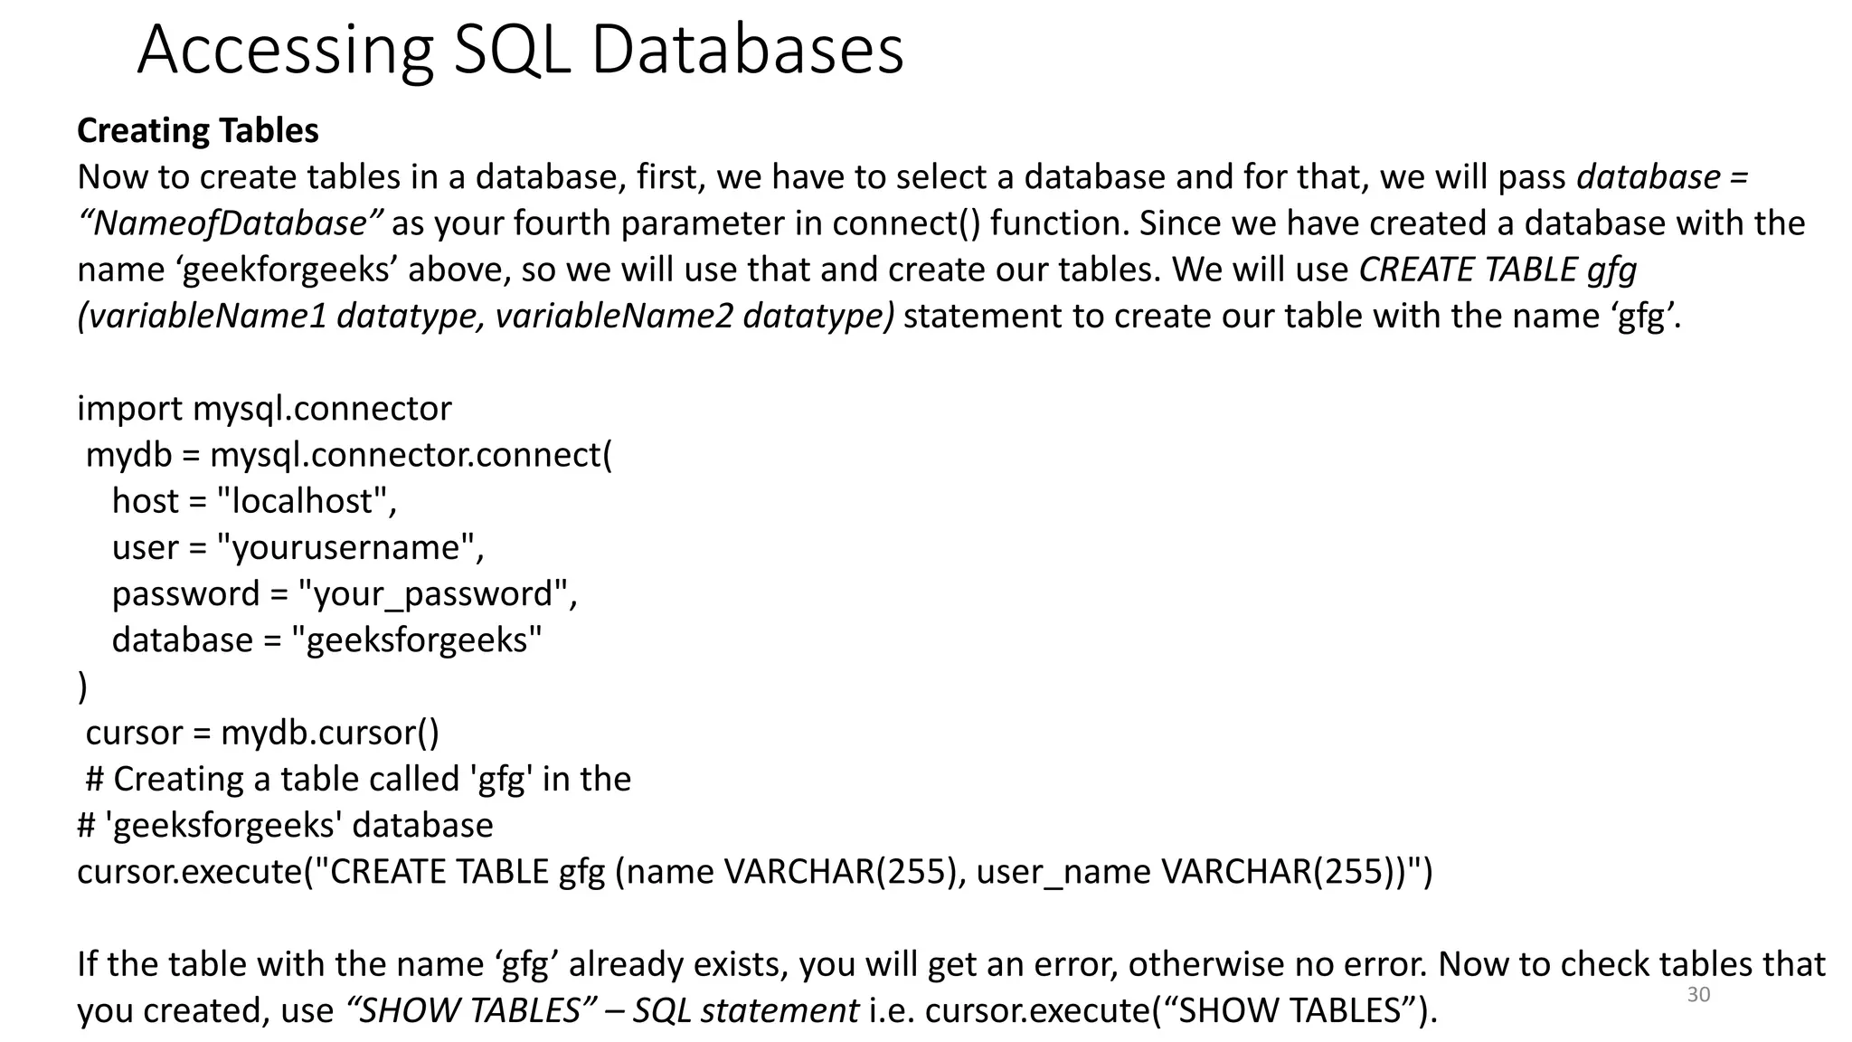Click the 'import mysql.connector' line
The height and width of the screenshot is (1042, 1852).
click(x=264, y=409)
